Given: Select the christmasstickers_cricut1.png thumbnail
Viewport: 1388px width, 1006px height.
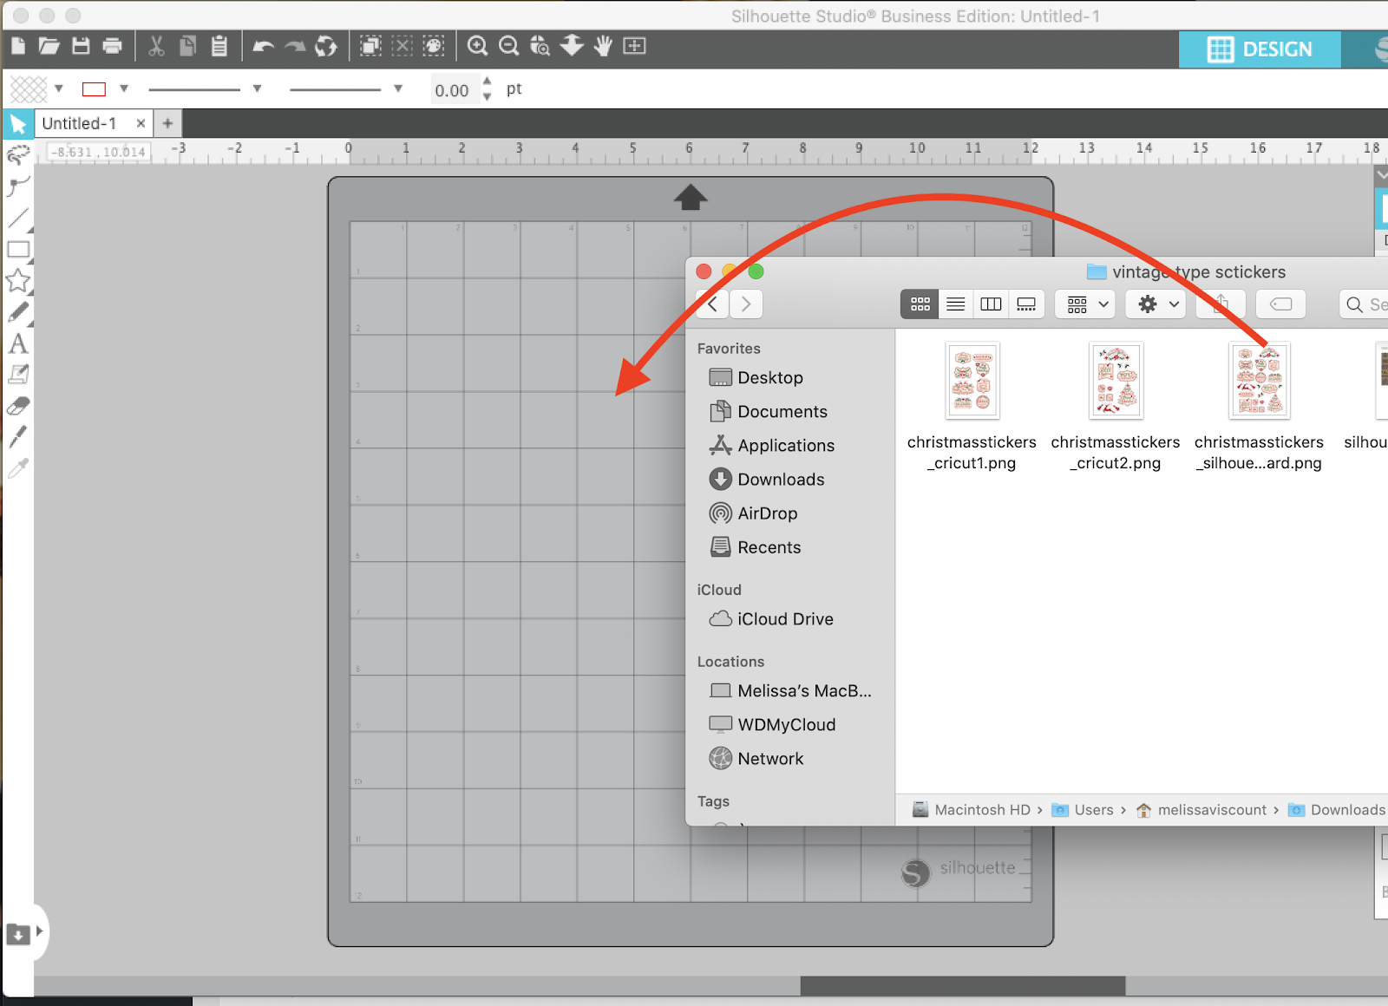Looking at the screenshot, I should click(972, 381).
